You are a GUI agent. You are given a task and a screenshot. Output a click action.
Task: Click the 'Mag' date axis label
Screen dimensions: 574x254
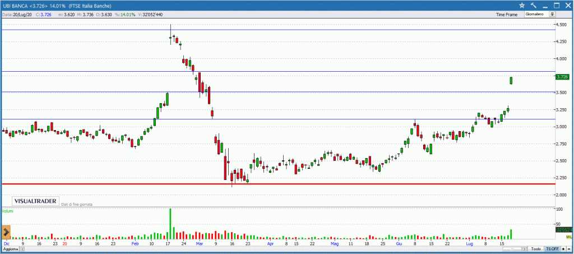point(335,243)
